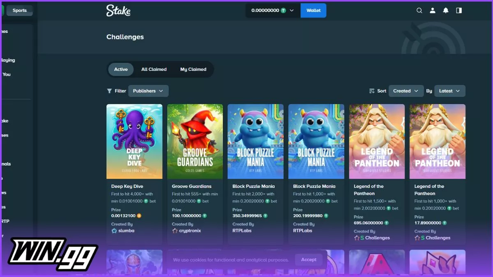Accept the cookies notice
493x277 pixels.
[x=309, y=260]
